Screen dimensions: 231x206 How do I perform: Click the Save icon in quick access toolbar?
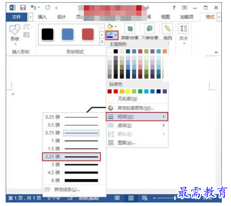click(x=23, y=7)
